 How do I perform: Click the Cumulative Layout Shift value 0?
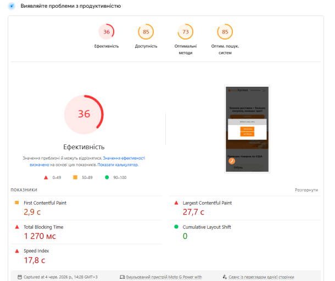pos(185,236)
